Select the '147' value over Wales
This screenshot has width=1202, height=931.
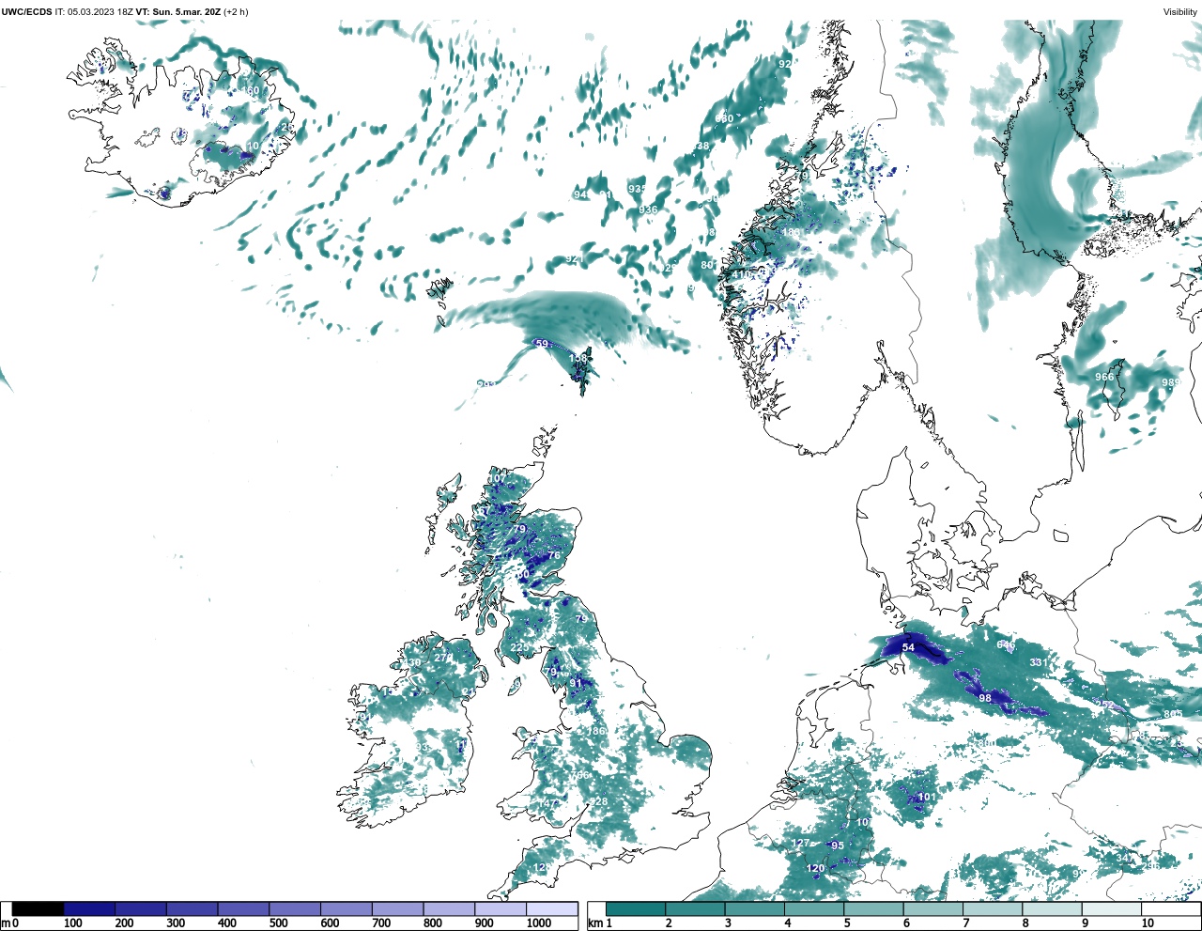point(547,803)
